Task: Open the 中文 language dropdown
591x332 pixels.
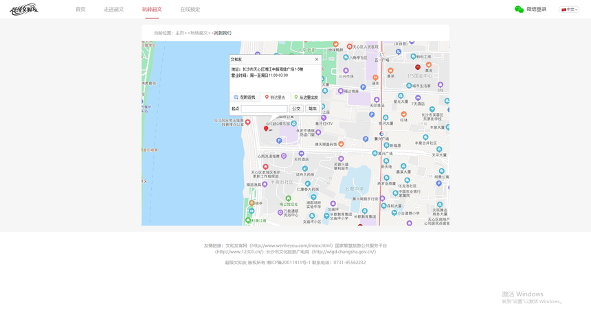Action: click(569, 10)
